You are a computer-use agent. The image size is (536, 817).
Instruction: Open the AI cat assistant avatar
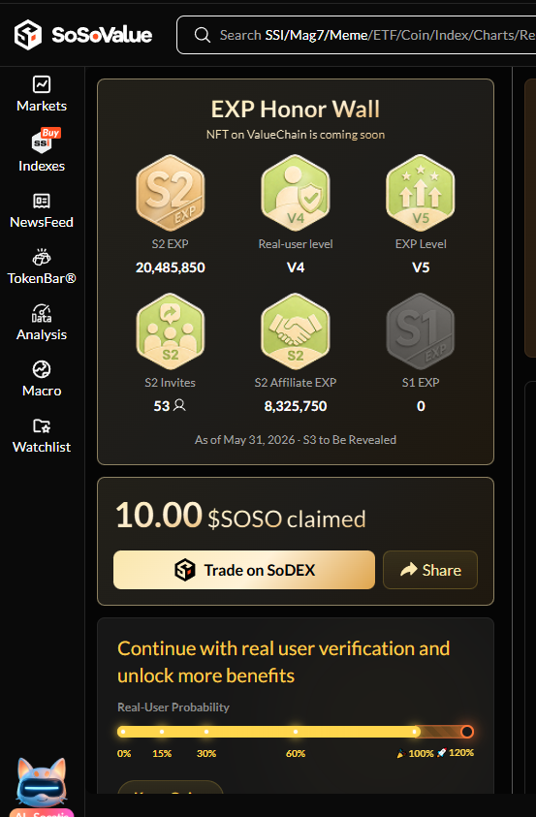(42, 783)
